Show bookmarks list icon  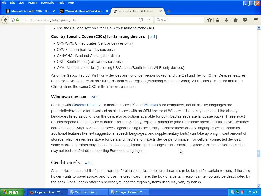(x=217, y=20)
